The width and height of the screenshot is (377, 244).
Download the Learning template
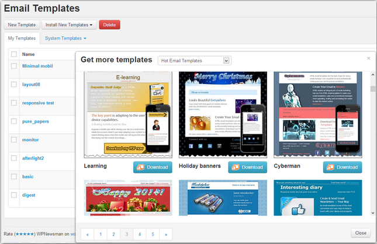pos(153,167)
